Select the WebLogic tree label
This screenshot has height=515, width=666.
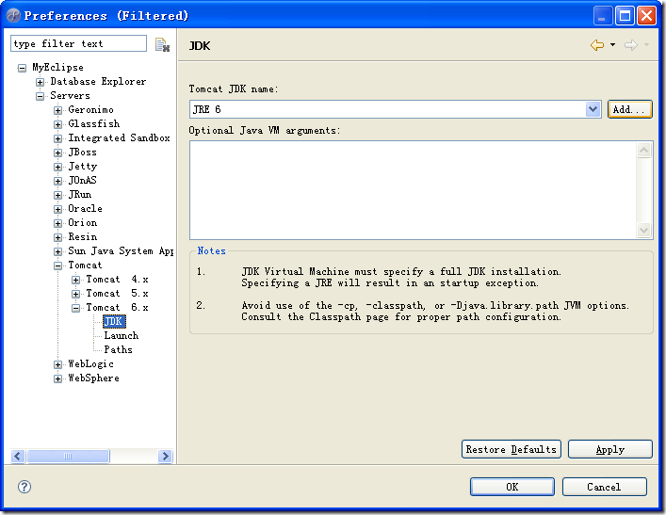[x=90, y=363]
